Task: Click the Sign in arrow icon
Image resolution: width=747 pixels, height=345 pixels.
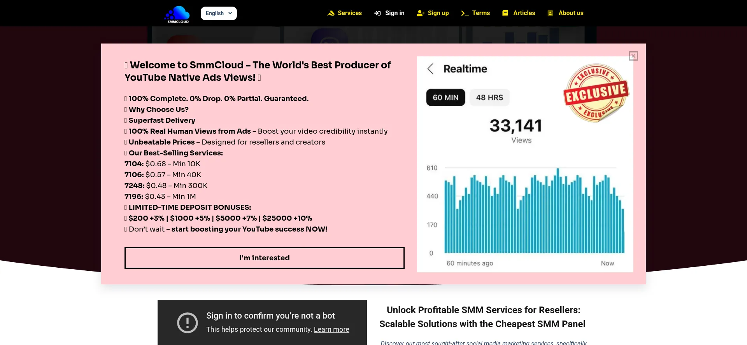Action: (x=377, y=13)
